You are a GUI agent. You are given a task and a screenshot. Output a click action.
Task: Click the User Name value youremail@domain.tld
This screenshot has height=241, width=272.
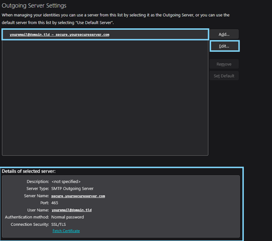click(71, 210)
